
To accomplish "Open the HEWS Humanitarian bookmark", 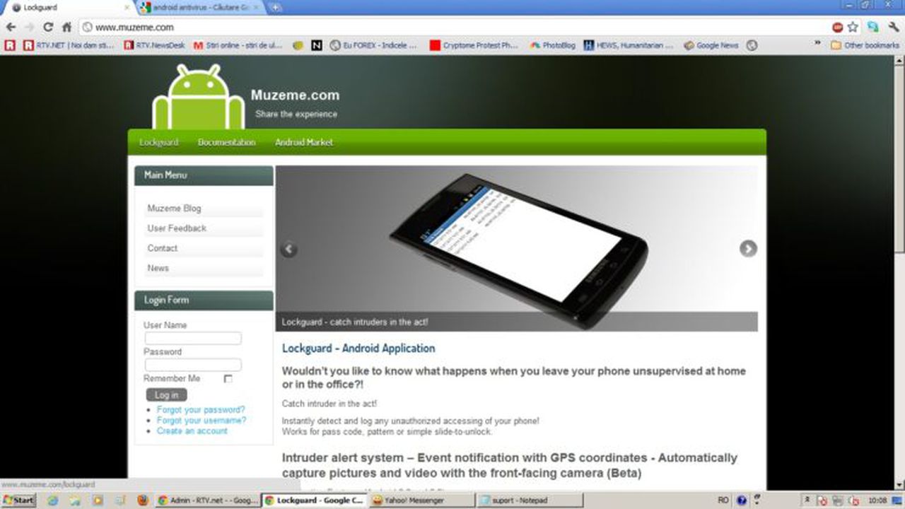I will click(629, 45).
